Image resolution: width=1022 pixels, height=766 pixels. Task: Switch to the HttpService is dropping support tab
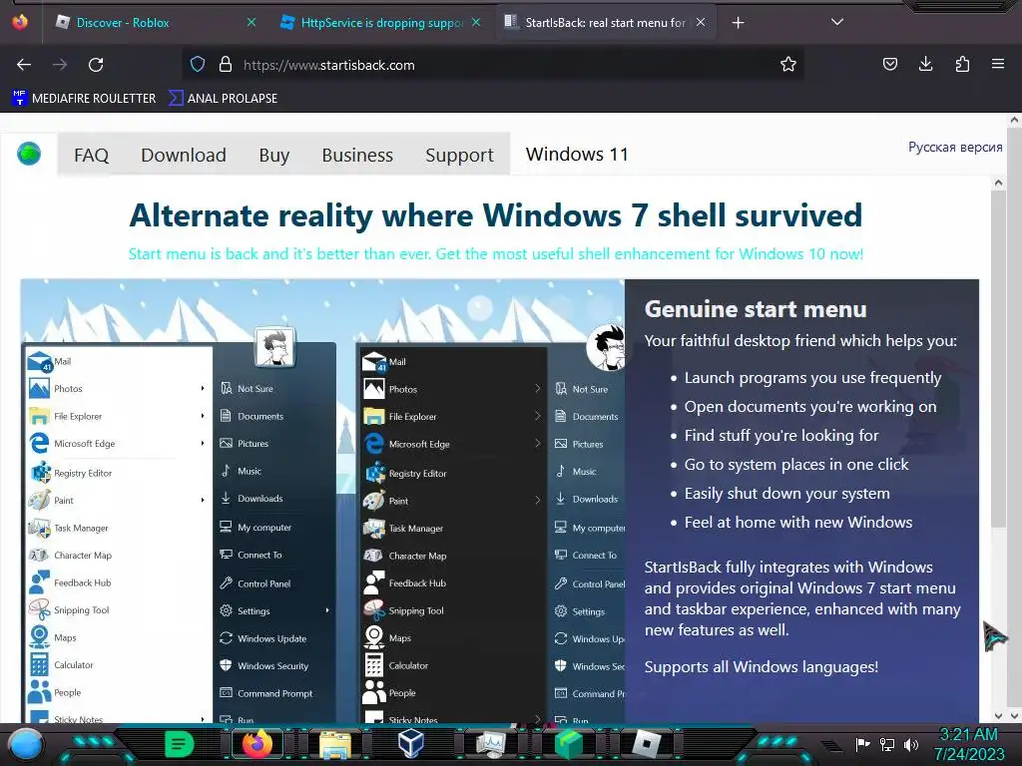point(381,23)
